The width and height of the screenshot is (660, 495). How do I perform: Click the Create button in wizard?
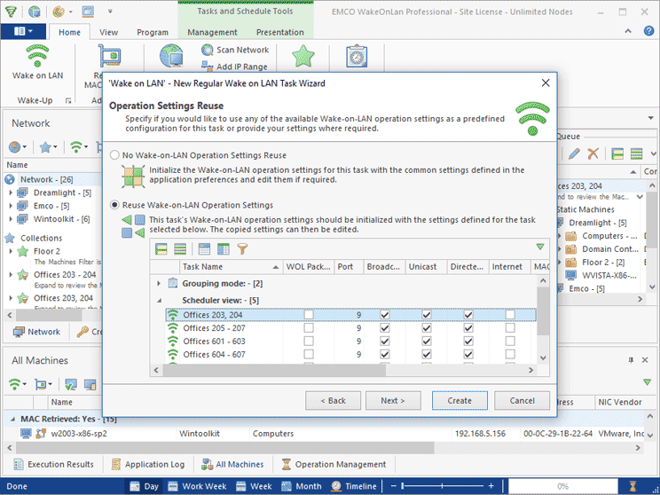[x=460, y=400]
